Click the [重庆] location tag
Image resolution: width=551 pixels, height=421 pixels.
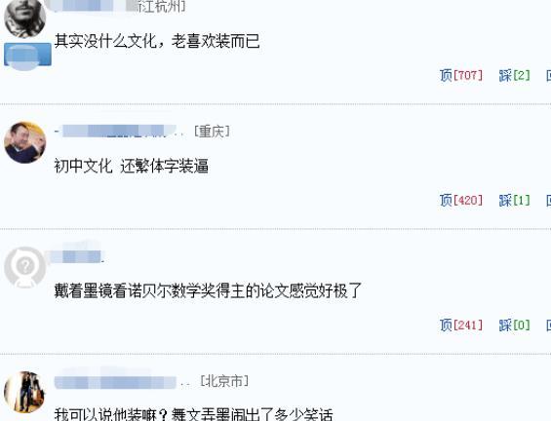(212, 132)
